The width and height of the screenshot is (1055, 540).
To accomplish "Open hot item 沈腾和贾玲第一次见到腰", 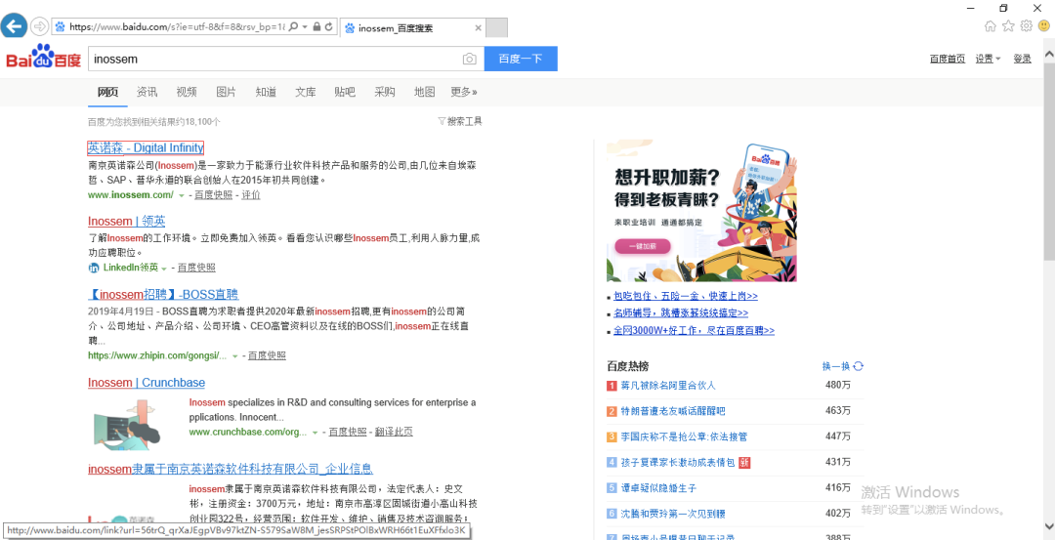I will click(x=673, y=513).
